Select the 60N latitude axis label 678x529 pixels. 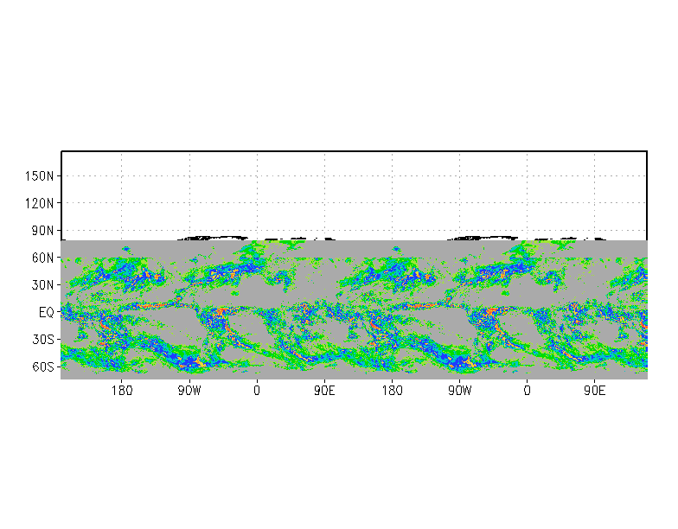point(42,258)
